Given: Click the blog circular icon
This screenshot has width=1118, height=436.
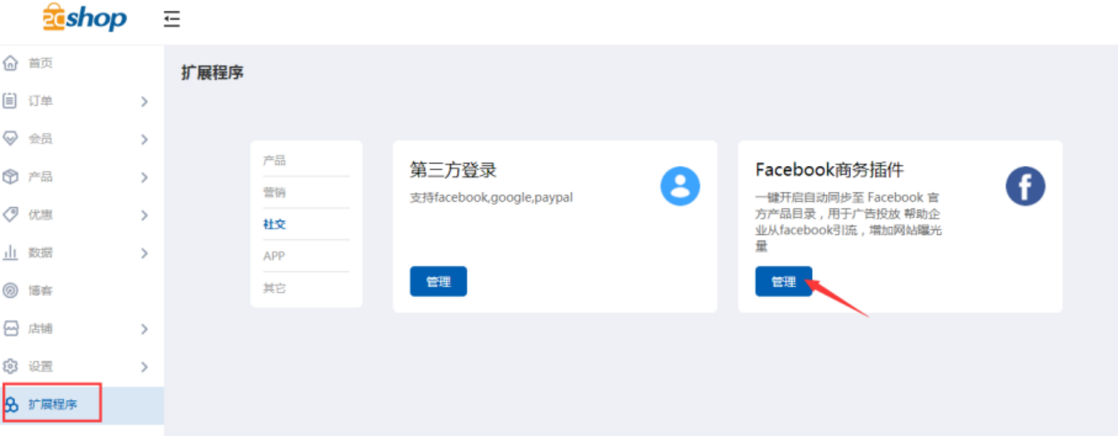Looking at the screenshot, I should (x=10, y=290).
